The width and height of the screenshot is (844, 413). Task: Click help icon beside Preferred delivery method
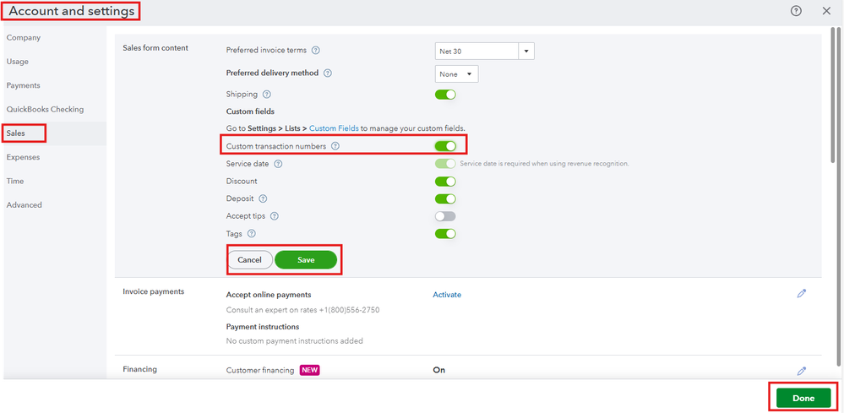328,73
